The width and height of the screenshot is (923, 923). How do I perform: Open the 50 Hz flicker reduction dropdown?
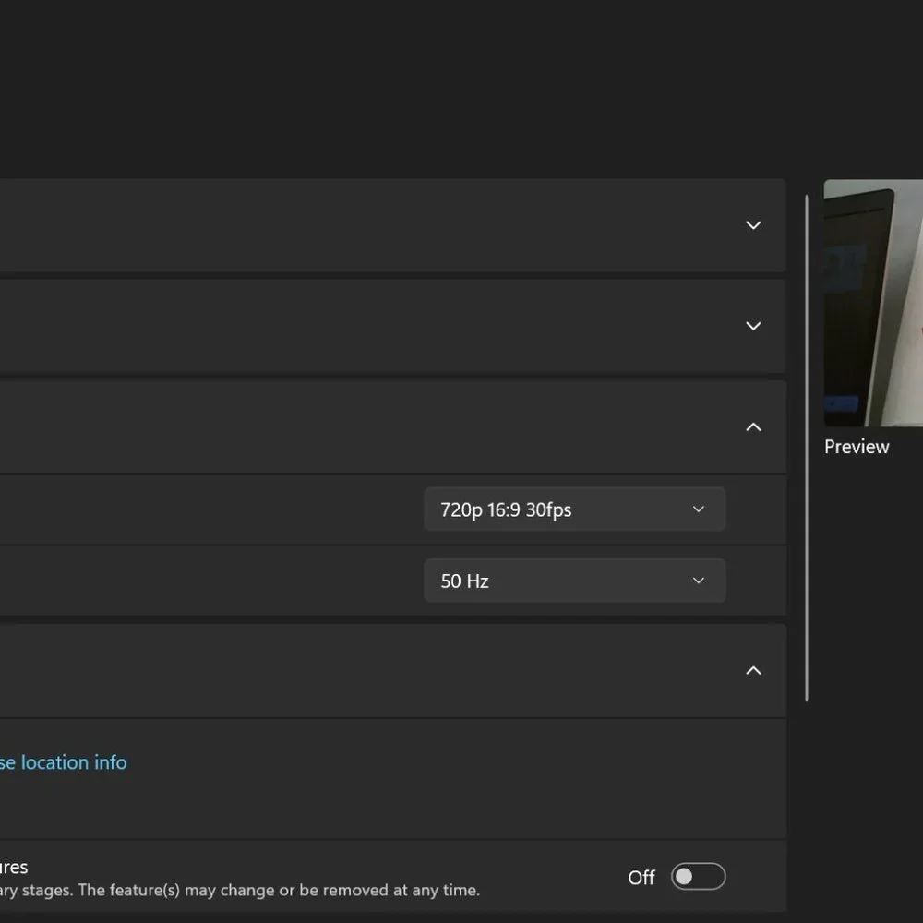(x=574, y=581)
